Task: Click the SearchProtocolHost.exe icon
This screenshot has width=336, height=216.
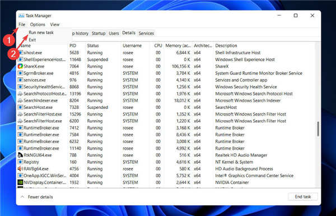Action: [x=20, y=94]
